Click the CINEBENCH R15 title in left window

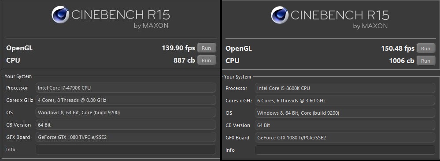point(121,15)
